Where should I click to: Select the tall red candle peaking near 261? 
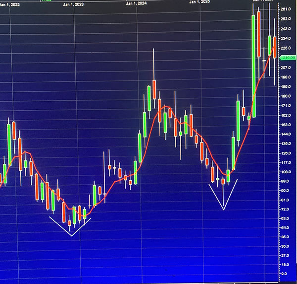pyautogui.click(x=259, y=34)
